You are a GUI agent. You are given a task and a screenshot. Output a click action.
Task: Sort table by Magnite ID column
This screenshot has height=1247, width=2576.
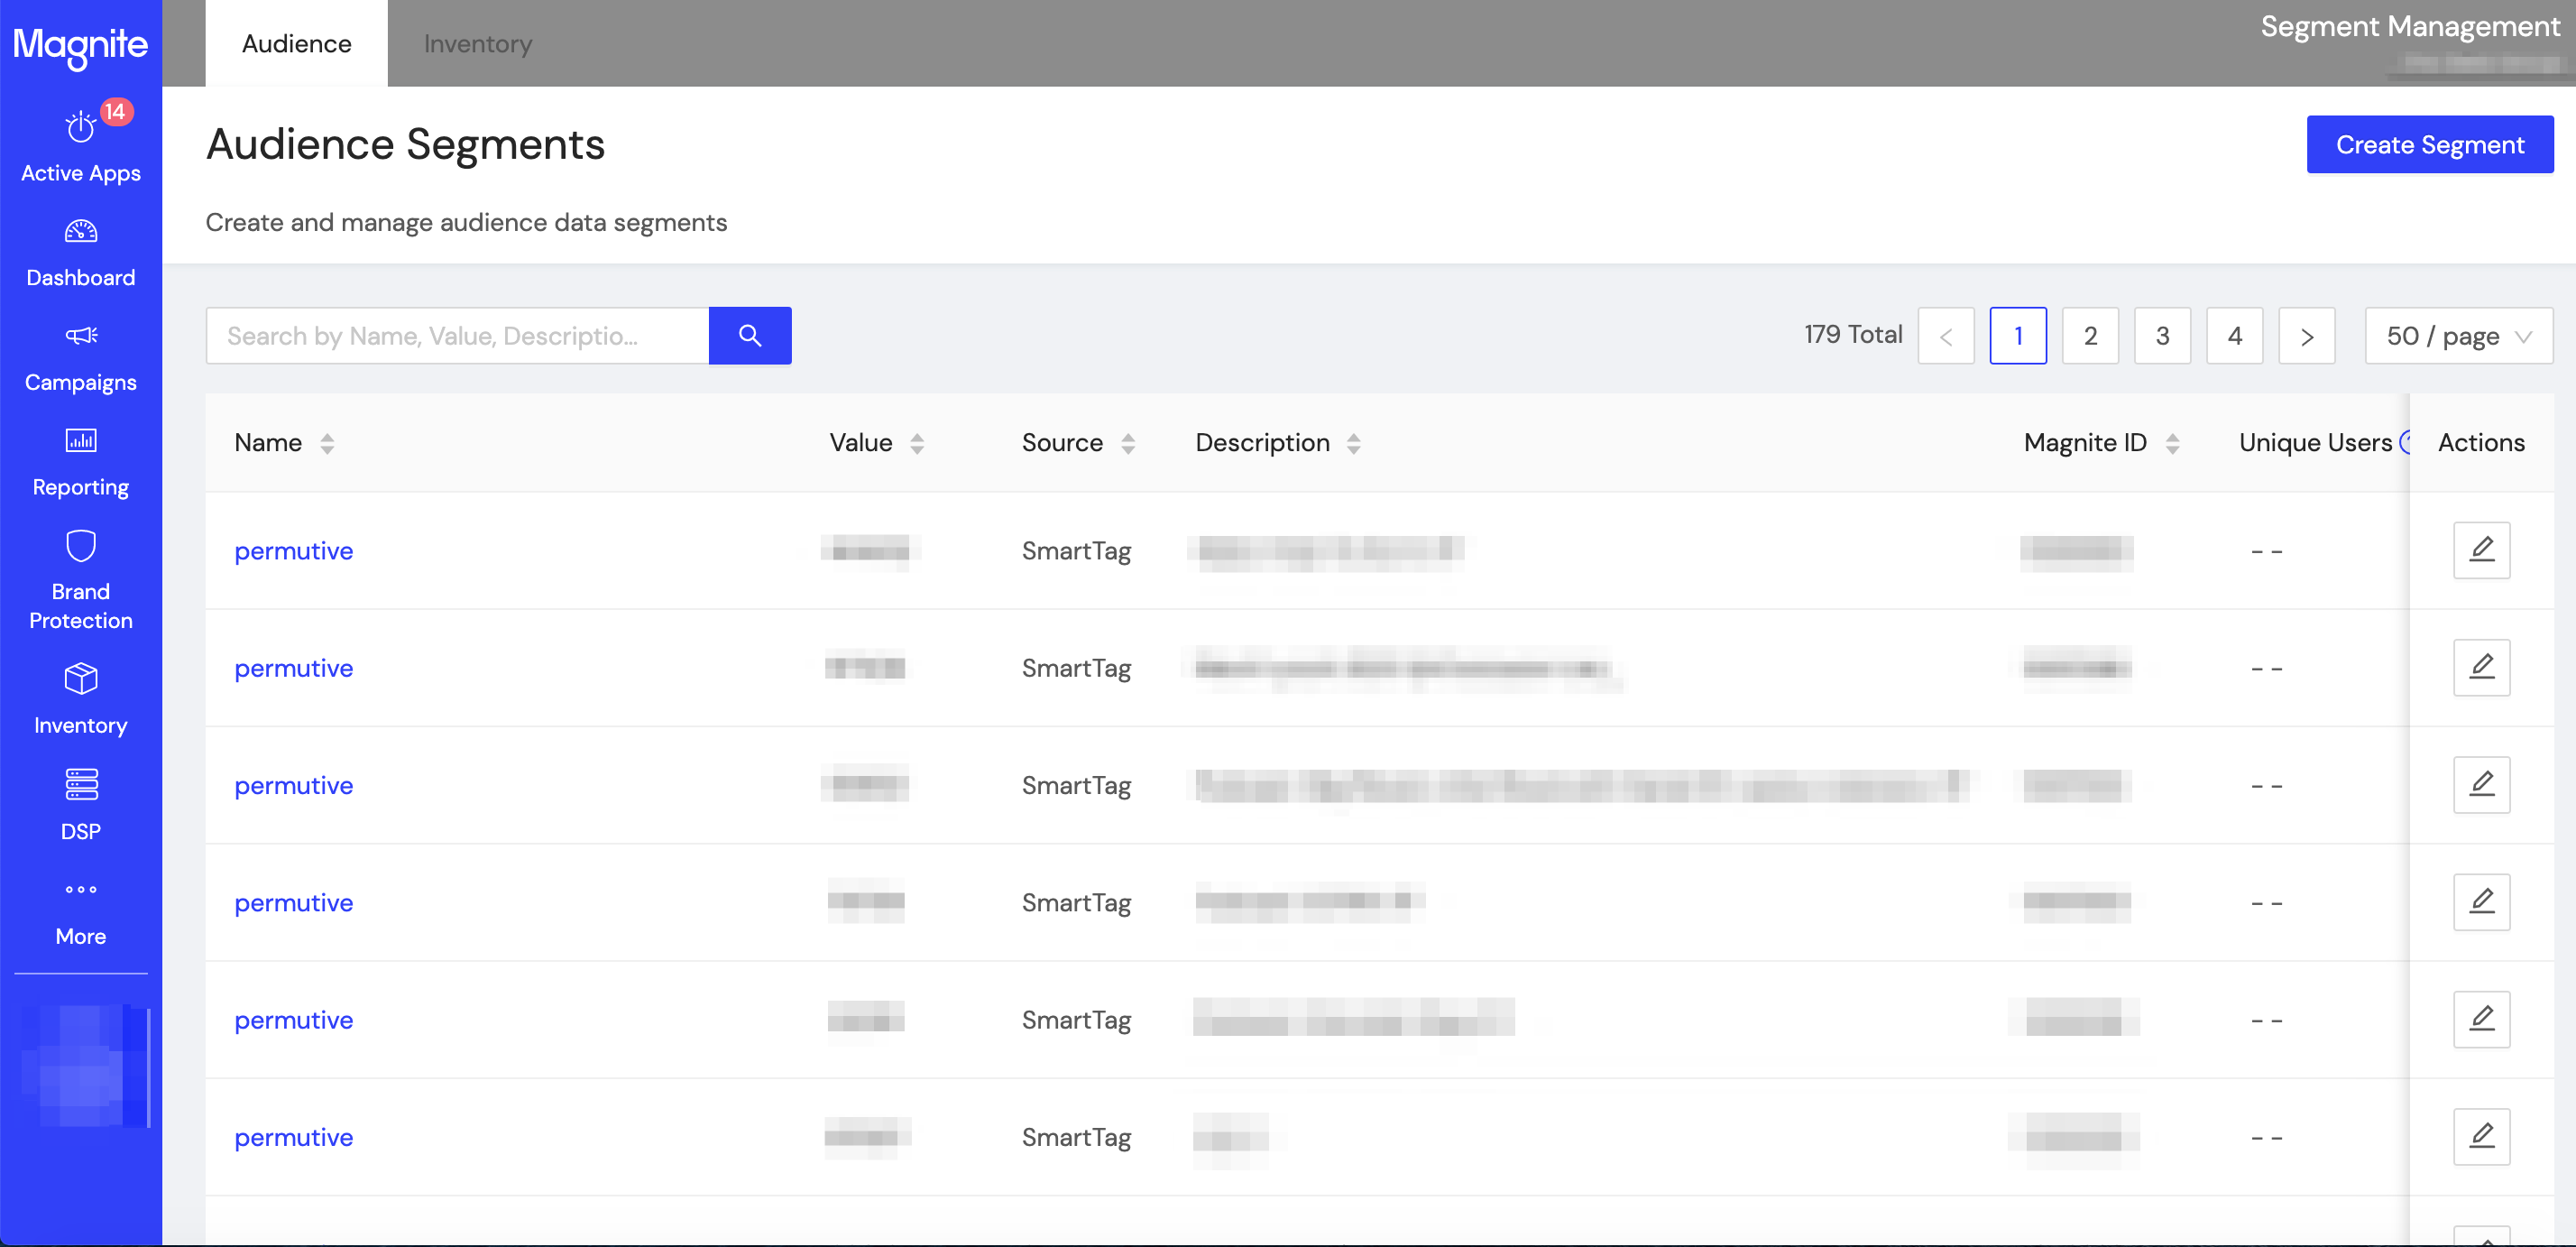(x=2172, y=443)
